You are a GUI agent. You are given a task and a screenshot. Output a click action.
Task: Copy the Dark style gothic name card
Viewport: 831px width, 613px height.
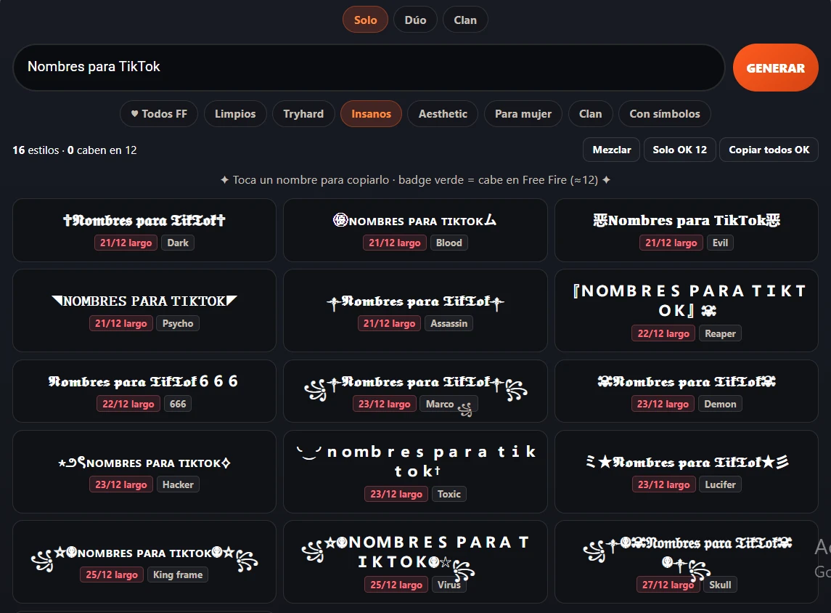click(144, 230)
